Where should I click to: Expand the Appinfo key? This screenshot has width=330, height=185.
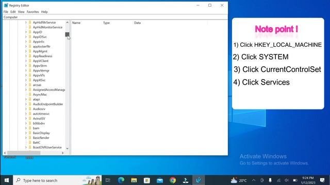coord(26,42)
